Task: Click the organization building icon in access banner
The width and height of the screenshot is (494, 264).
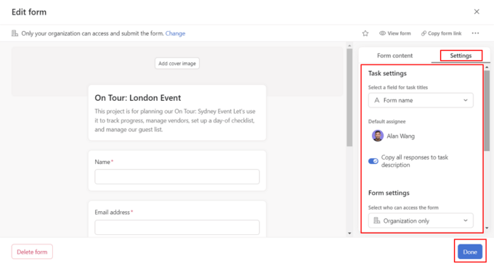Action: point(15,33)
